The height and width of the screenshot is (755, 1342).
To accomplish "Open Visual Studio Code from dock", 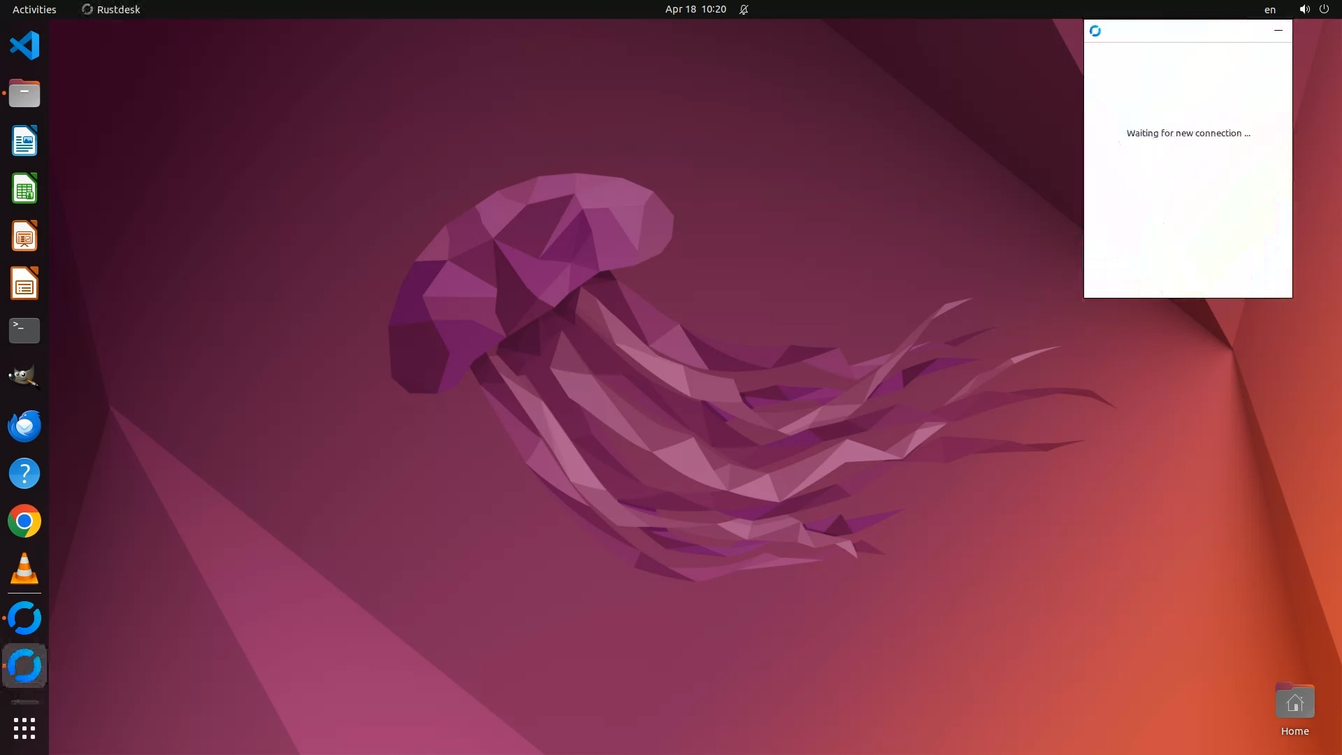I will (24, 46).
